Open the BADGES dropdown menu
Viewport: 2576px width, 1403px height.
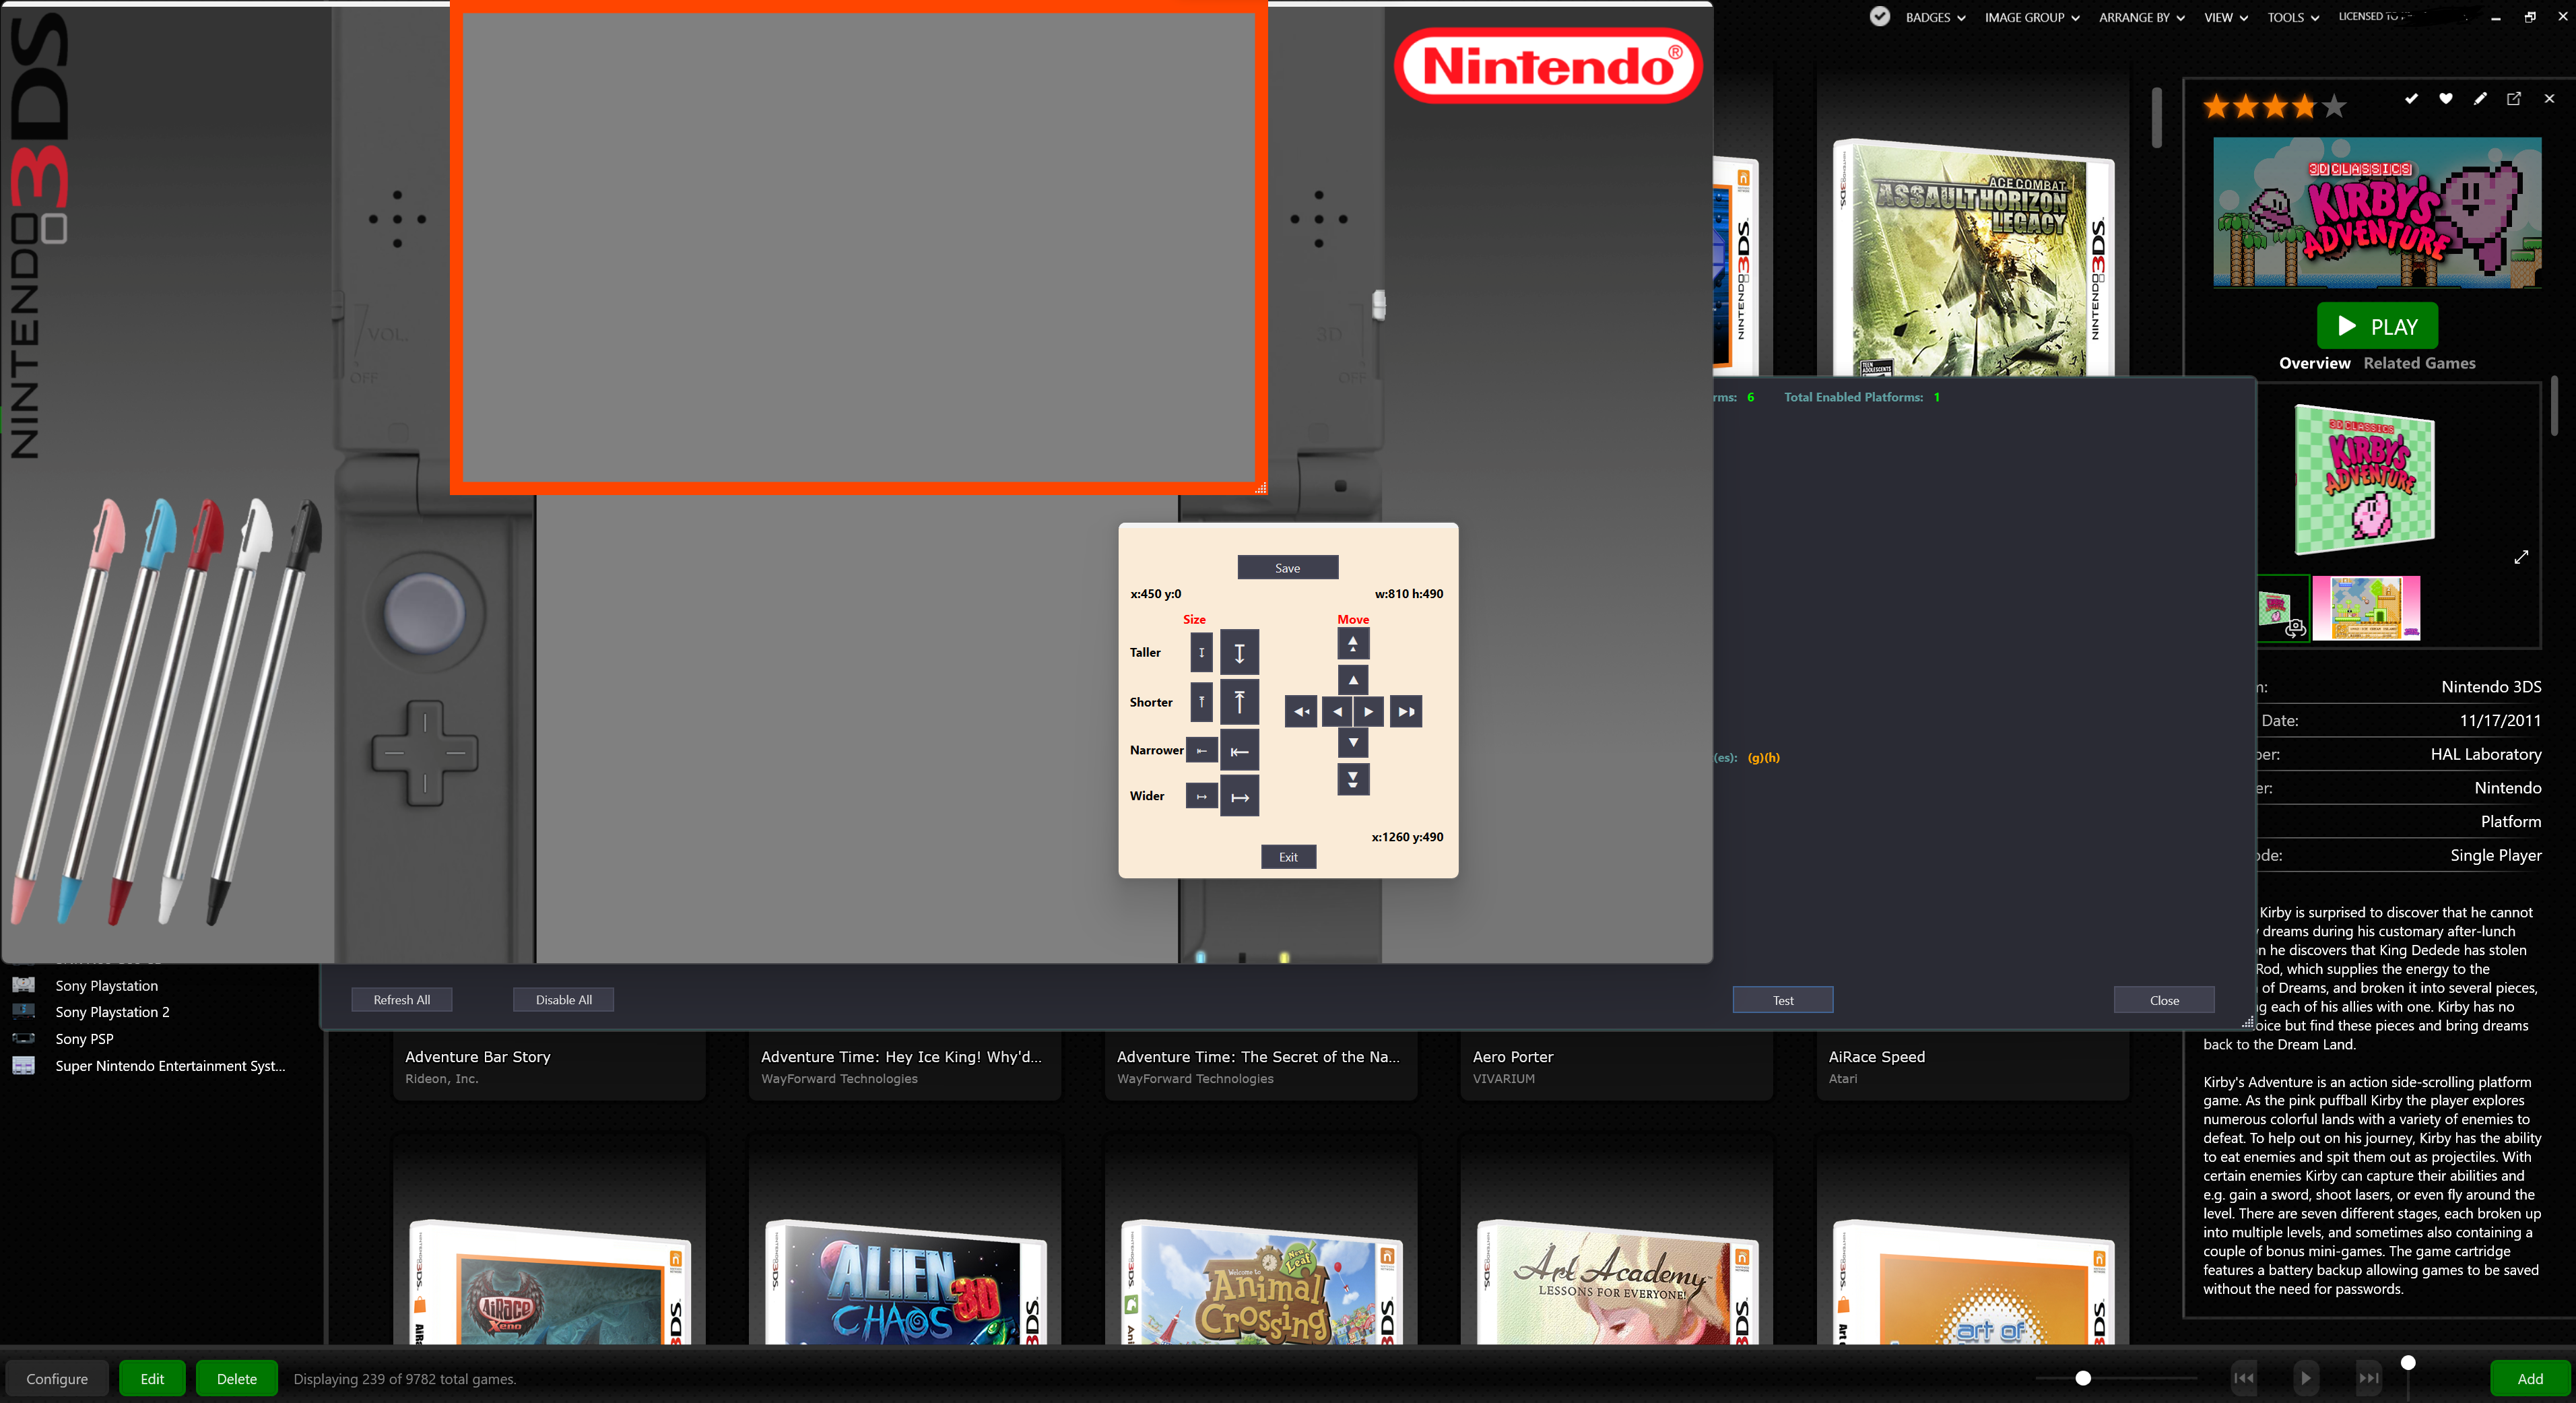1935,17
